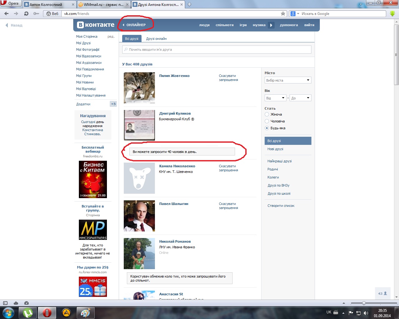Open the люди header menu item
The height and width of the screenshot is (319, 399).
[204, 25]
